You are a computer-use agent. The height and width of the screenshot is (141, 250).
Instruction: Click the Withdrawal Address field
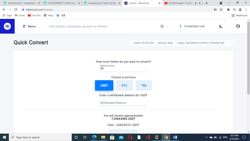[123, 103]
